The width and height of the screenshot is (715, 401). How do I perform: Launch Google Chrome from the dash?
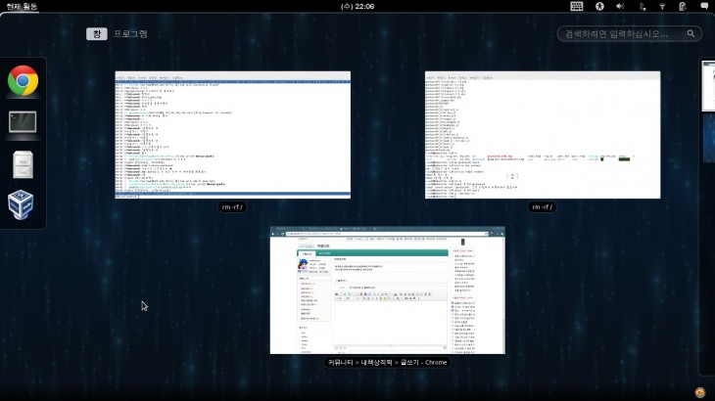(x=23, y=81)
